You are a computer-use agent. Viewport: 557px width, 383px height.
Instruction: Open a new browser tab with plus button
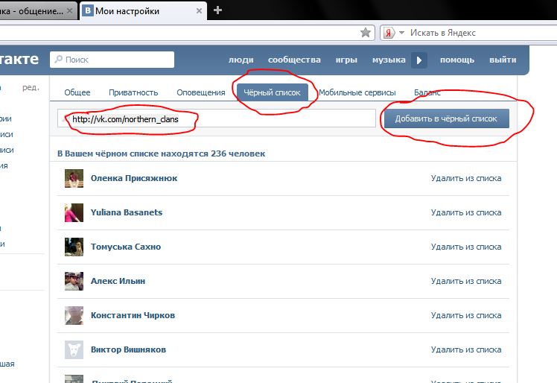(x=217, y=10)
